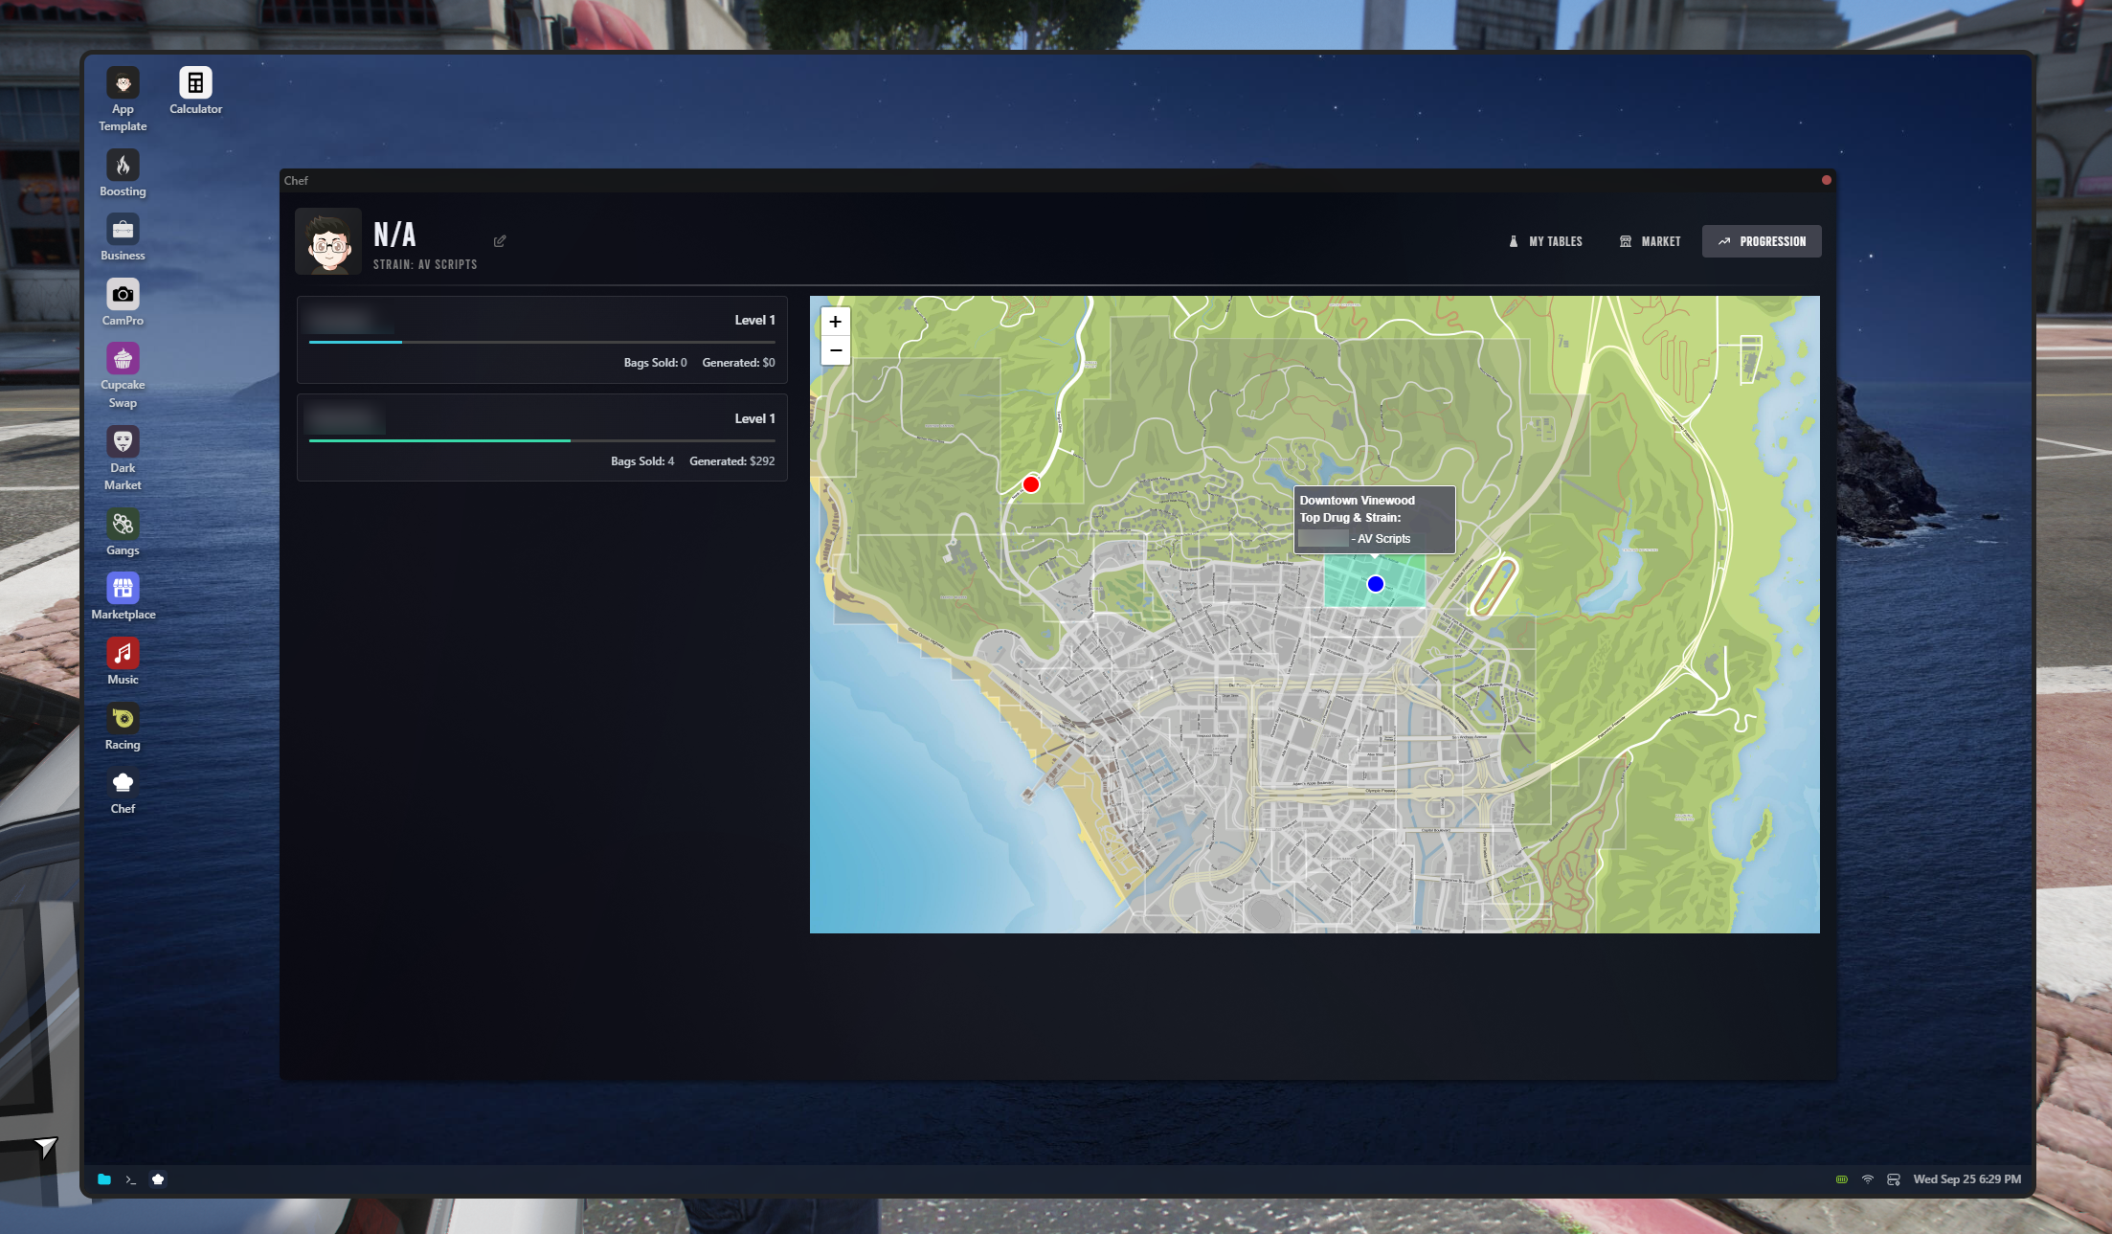Screen dimensions: 2112x1234
Task: Open the Cupcake Swap app
Action: pos(123,359)
